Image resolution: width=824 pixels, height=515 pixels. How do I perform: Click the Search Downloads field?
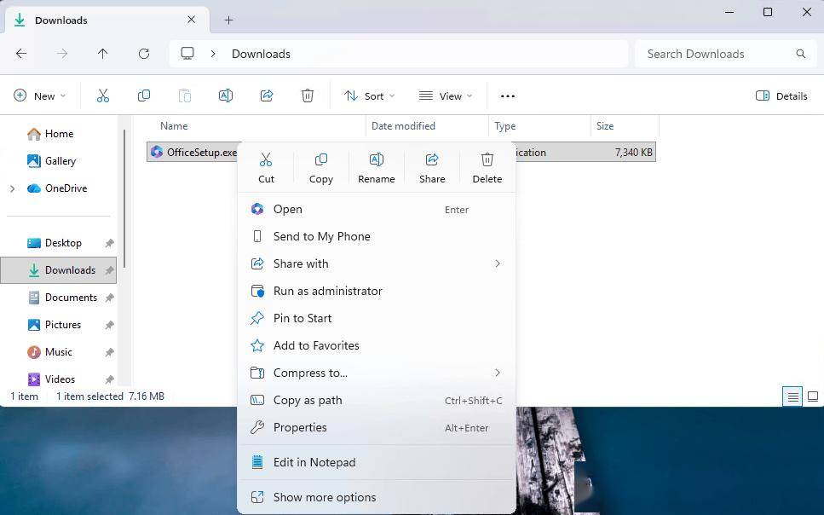(716, 54)
